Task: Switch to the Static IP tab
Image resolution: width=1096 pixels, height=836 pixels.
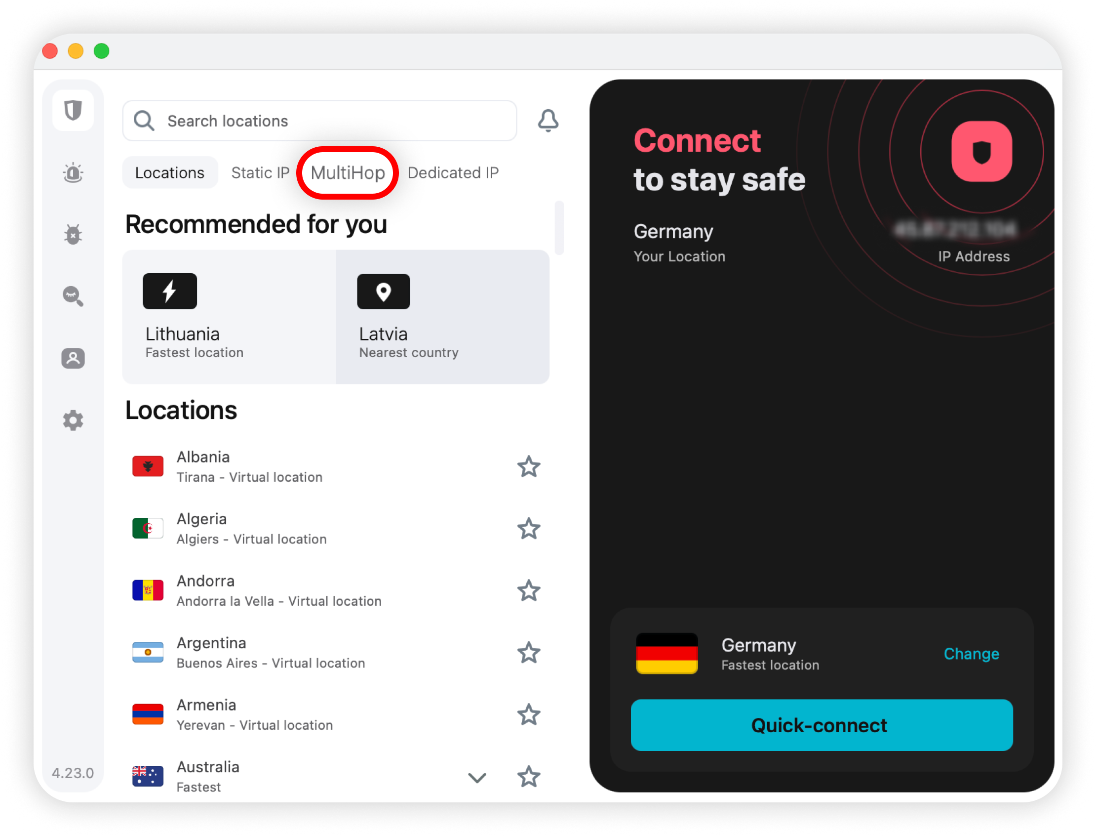Action: click(x=260, y=172)
